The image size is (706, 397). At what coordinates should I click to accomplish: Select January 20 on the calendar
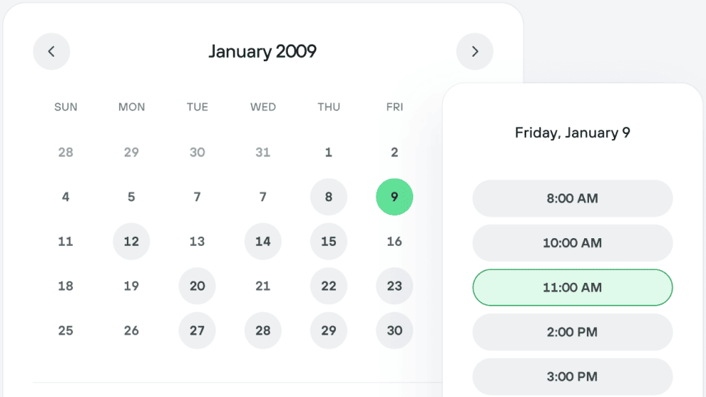pyautogui.click(x=197, y=286)
